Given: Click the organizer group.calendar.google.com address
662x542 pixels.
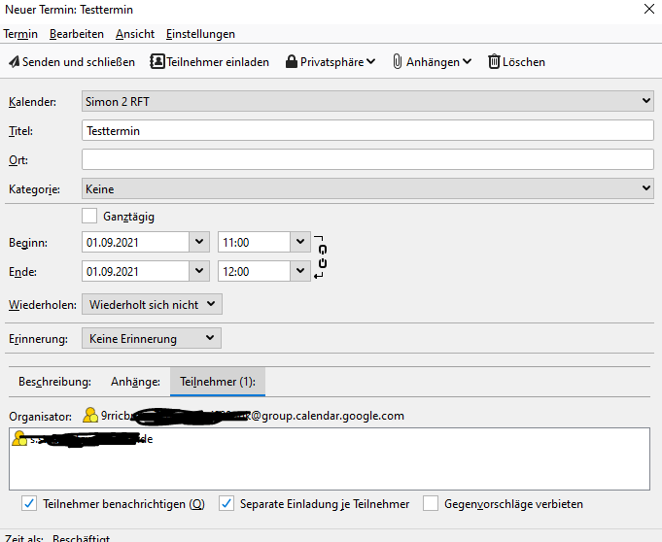Looking at the screenshot, I should click(253, 416).
